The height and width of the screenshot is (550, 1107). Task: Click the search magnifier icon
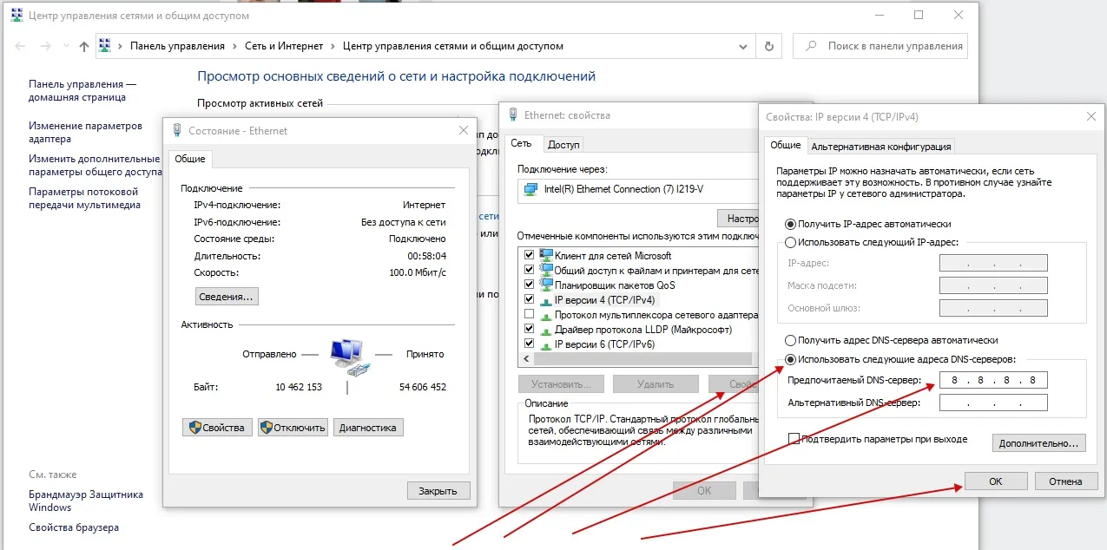pos(810,46)
